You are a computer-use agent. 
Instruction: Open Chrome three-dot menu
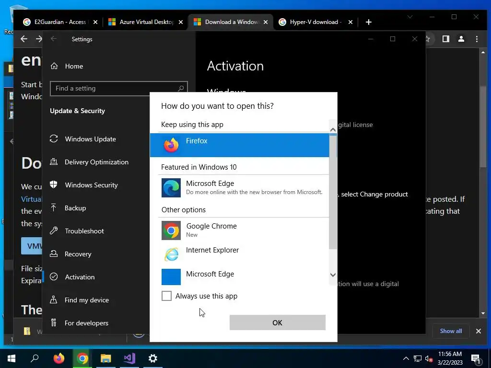[477, 39]
